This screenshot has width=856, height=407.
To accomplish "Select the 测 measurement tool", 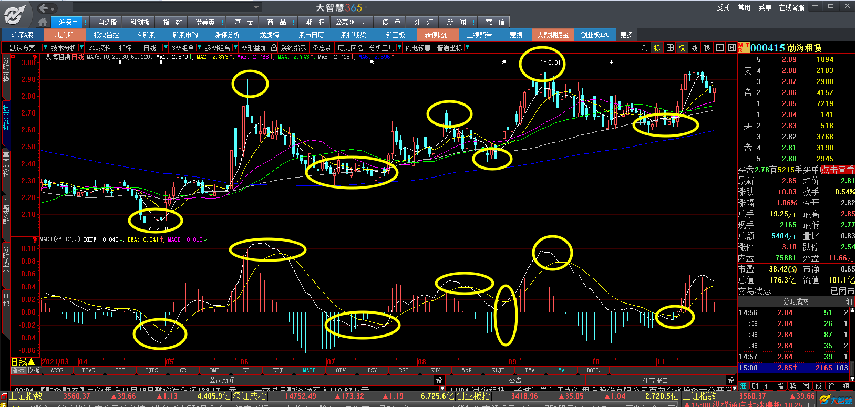I will click(644, 48).
